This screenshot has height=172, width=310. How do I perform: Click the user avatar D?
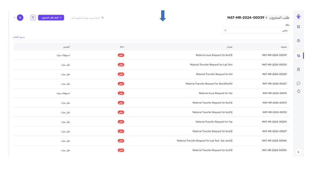(20, 18)
